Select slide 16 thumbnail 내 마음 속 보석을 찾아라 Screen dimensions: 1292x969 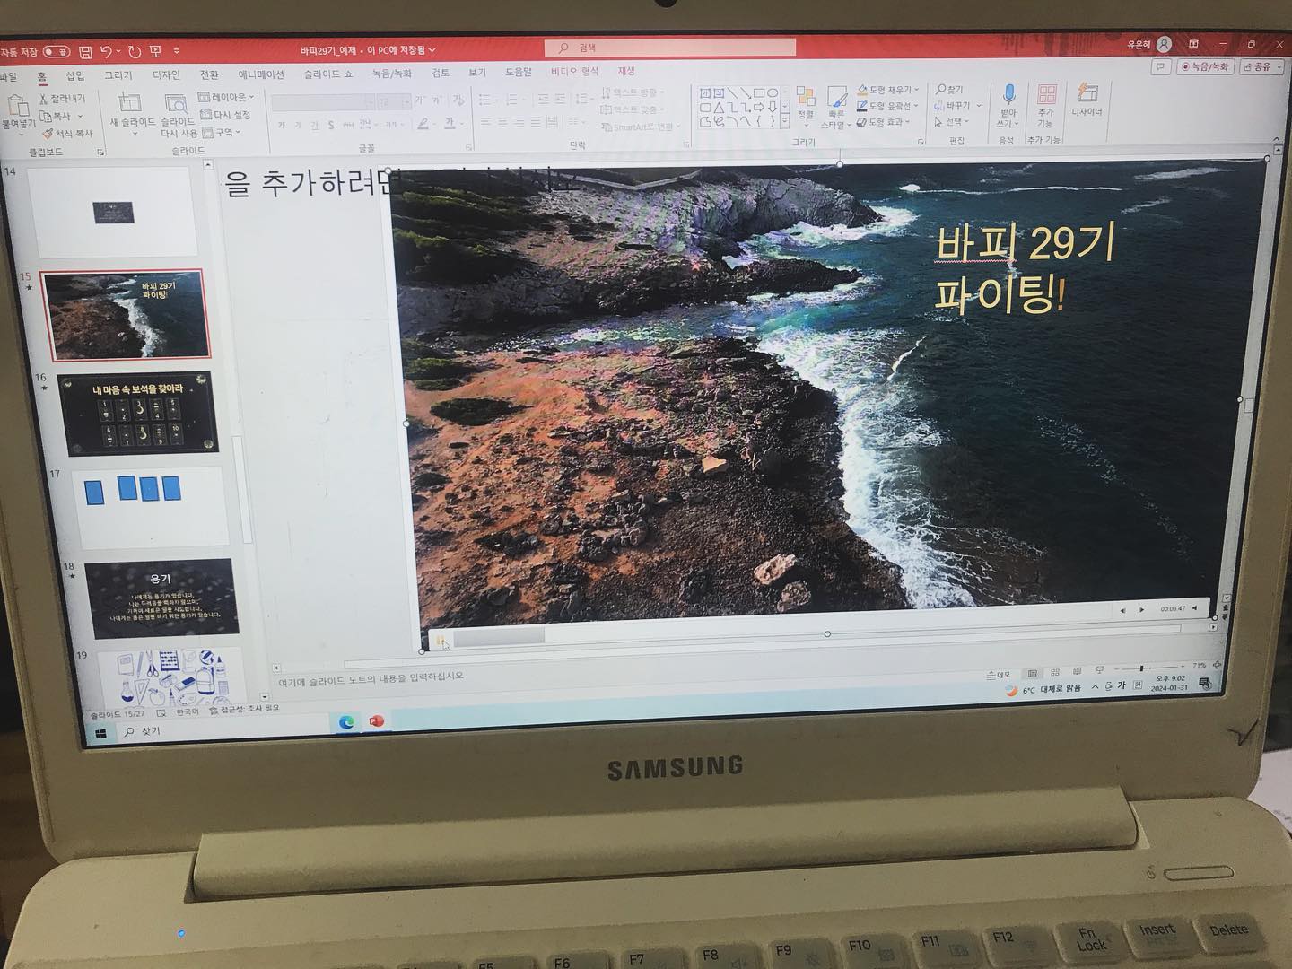click(136, 414)
